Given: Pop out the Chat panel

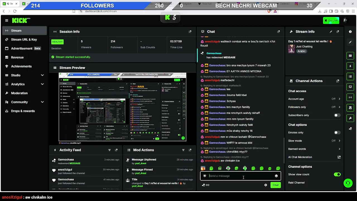Looking at the screenshot, I should tap(278, 32).
